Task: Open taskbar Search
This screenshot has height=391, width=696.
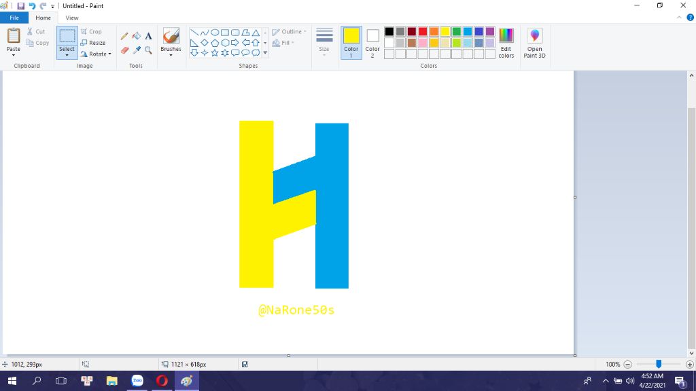Action: pos(37,381)
